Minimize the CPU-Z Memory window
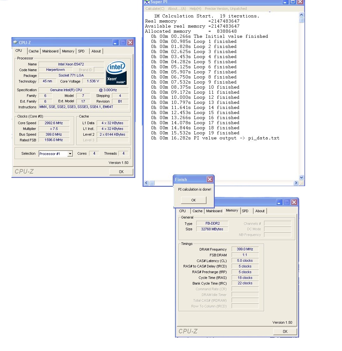Screen dimensions: 342x351 [279, 202]
